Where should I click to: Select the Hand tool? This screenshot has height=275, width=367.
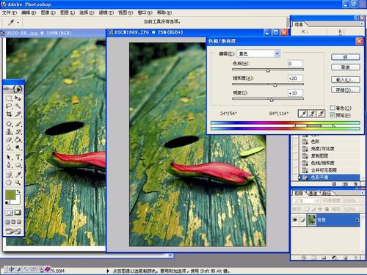click(x=9, y=183)
